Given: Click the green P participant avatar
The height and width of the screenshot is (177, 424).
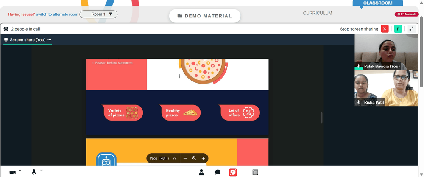Looking at the screenshot, I should (398, 29).
